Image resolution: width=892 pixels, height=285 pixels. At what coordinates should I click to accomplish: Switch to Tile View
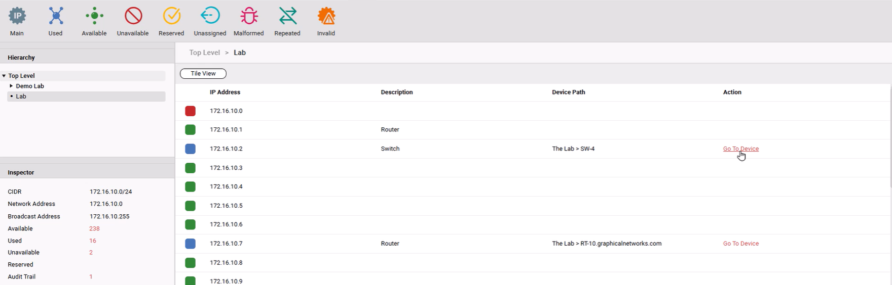203,74
